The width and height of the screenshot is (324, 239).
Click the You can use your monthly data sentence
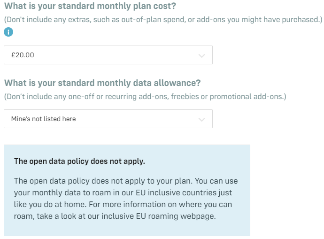coord(126,193)
